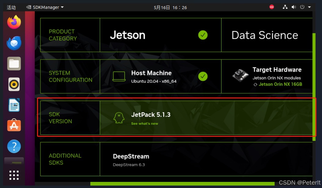Screen dimensions: 322x188
Task: Open the Help icon in dock
Action: tap(14, 146)
